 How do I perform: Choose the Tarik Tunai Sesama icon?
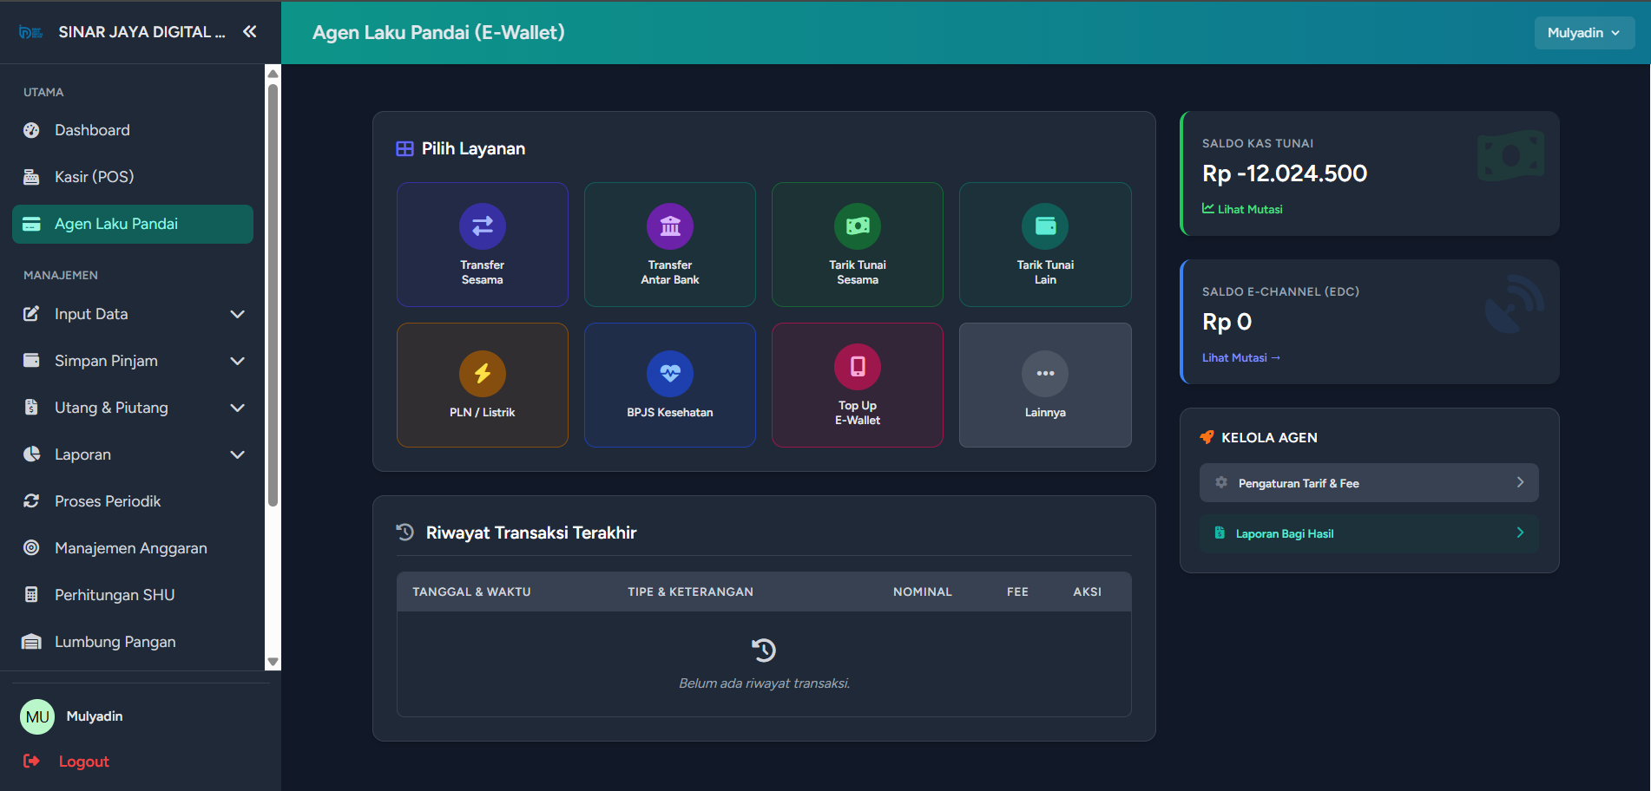pos(857,226)
